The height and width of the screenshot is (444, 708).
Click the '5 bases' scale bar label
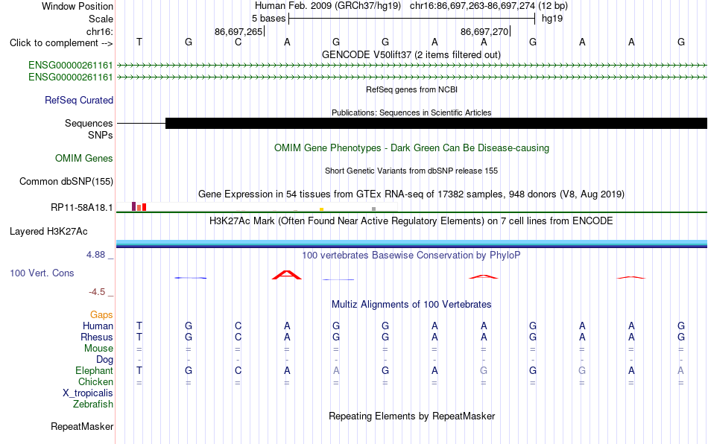click(268, 19)
